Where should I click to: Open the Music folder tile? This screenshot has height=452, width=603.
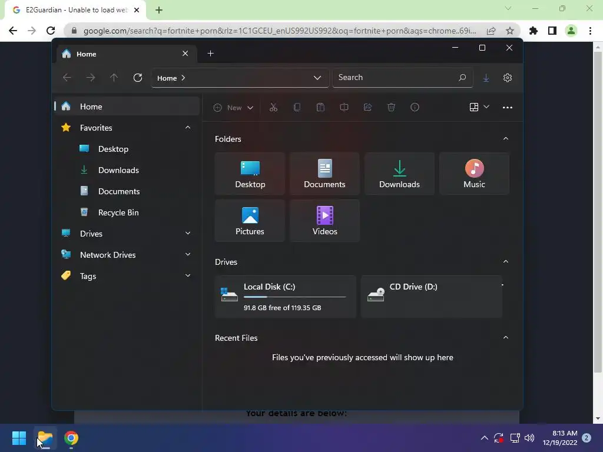(474, 174)
